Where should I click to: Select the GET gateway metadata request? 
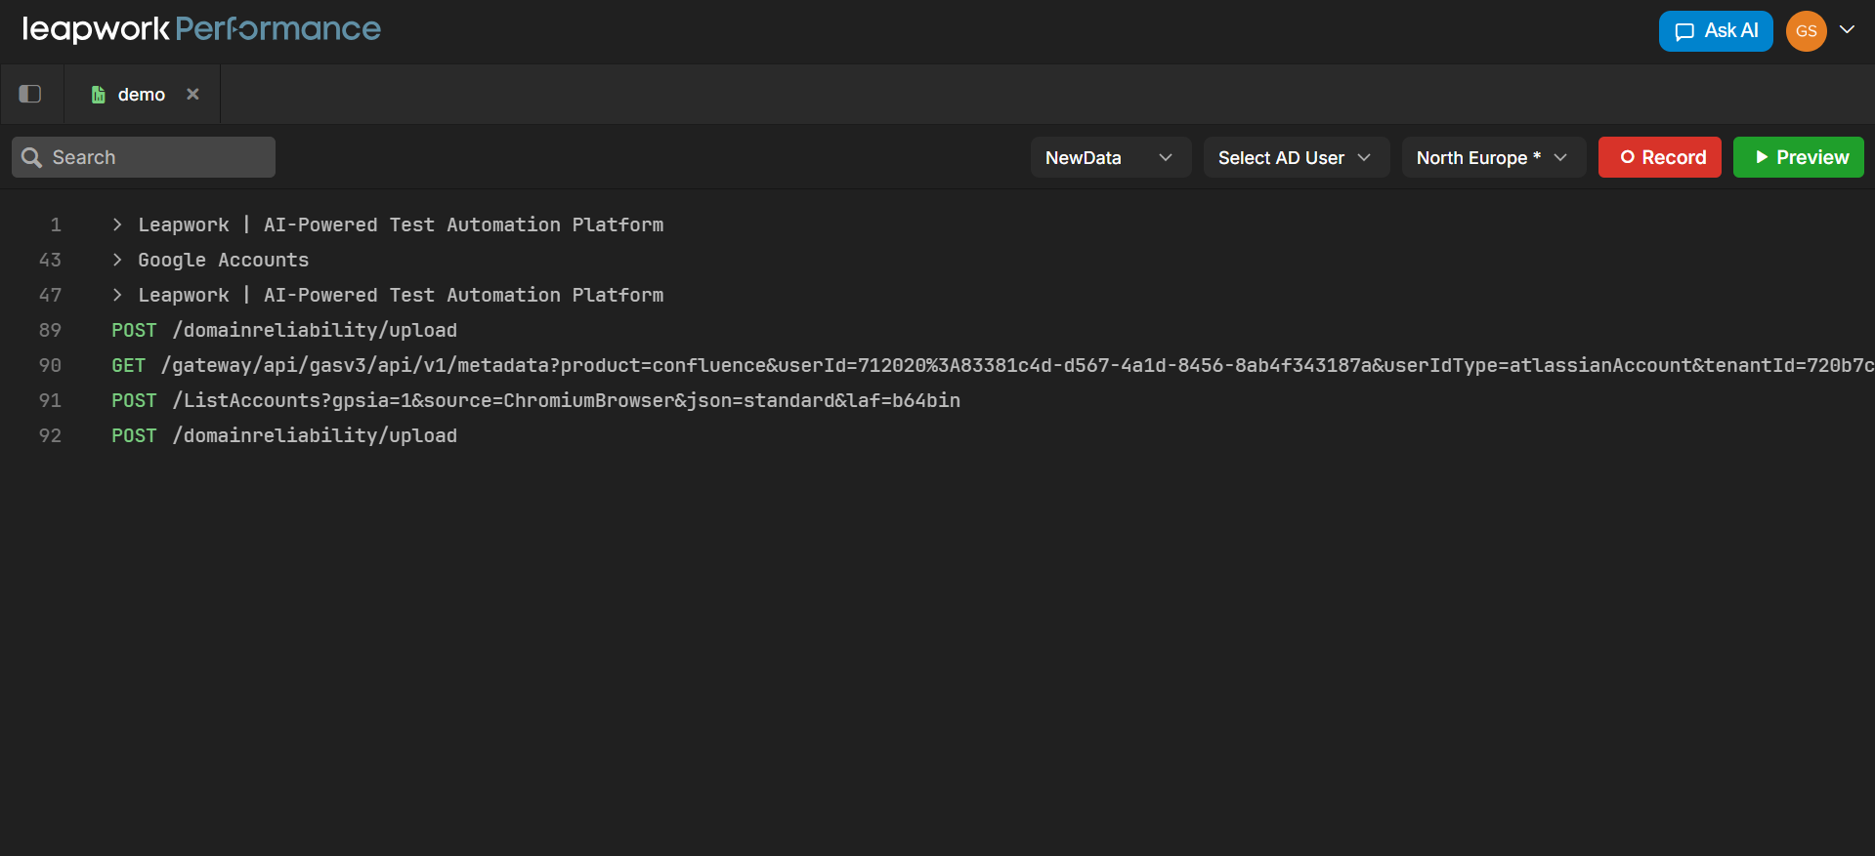pos(586,365)
